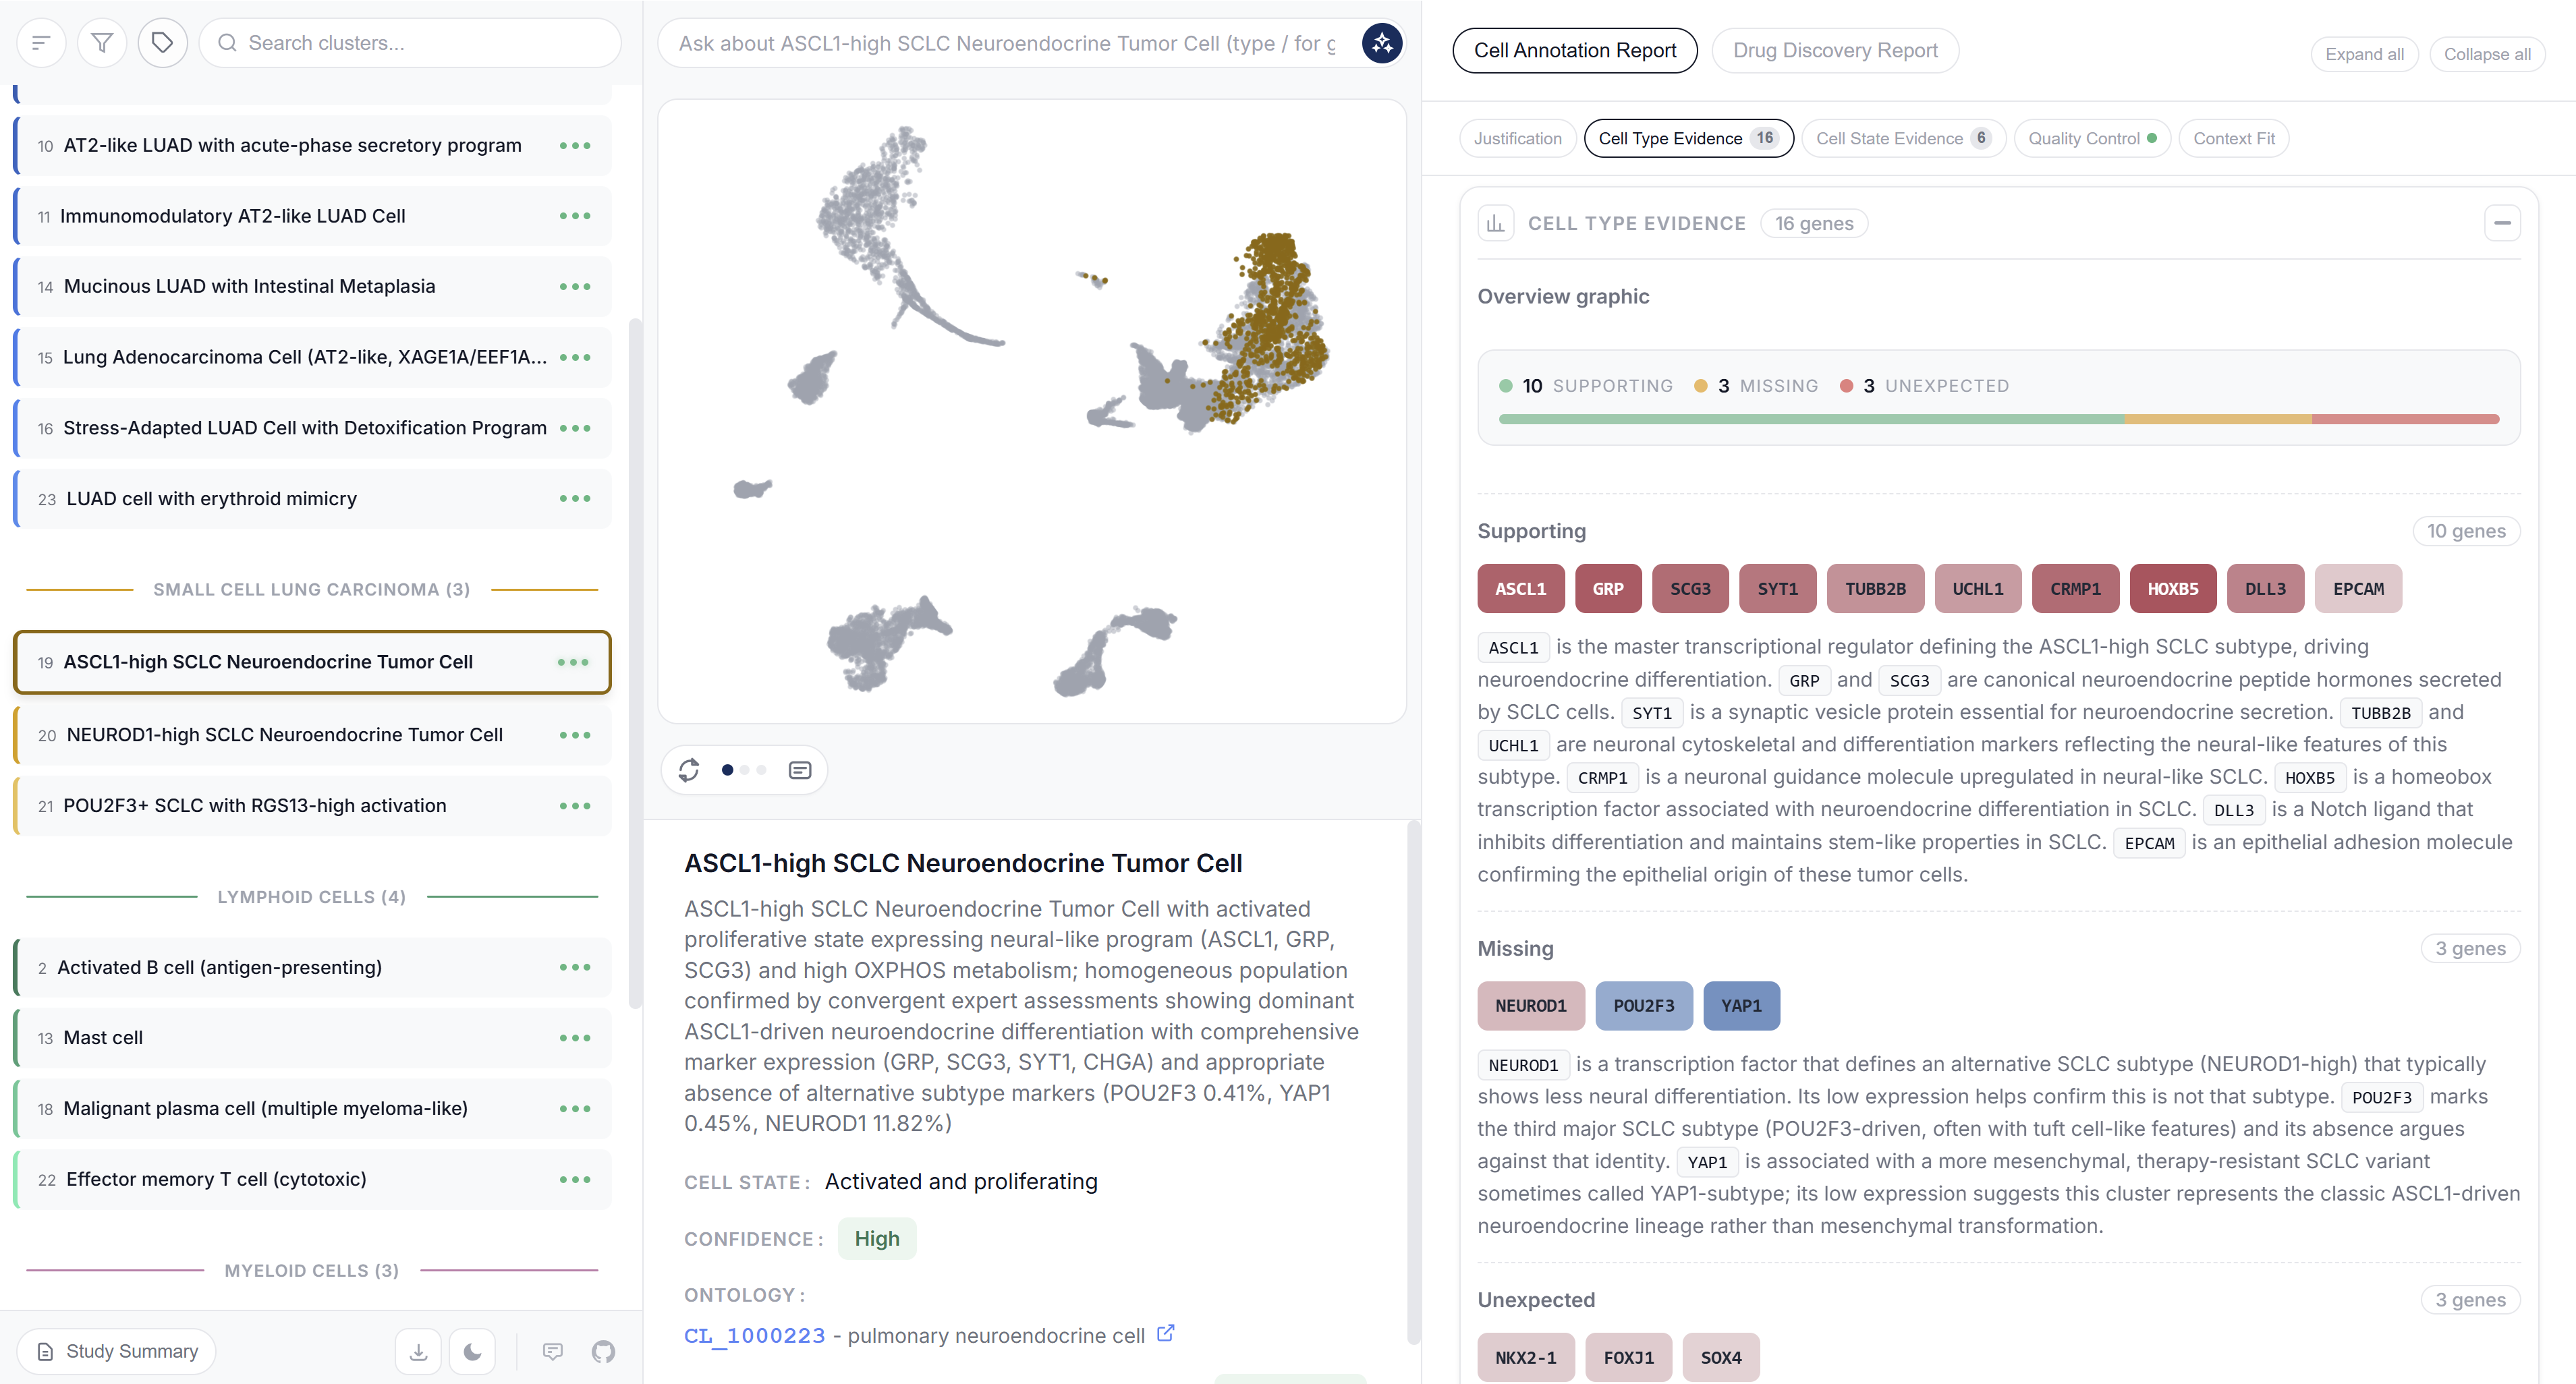Switch to Drug Discovery Report tab
Screen dimensions: 2576x1384
1835,50
